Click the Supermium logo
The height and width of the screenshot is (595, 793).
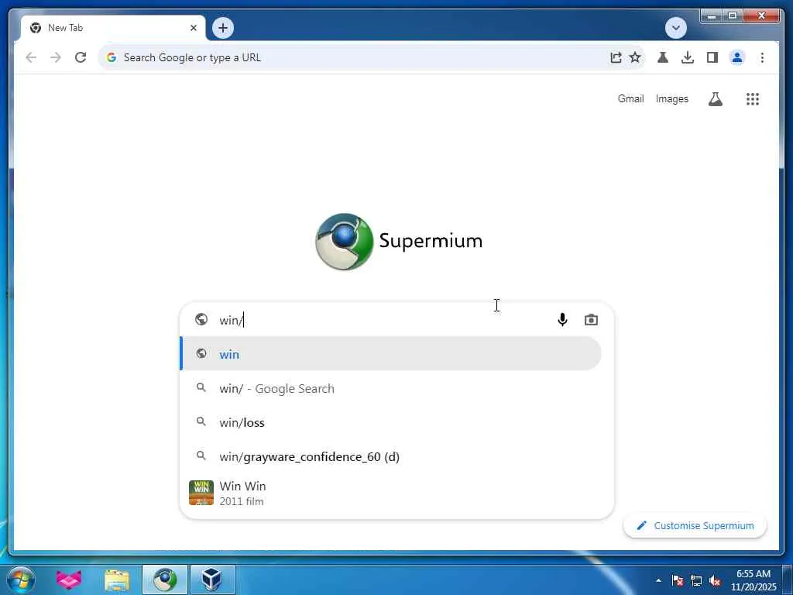pyautogui.click(x=399, y=242)
